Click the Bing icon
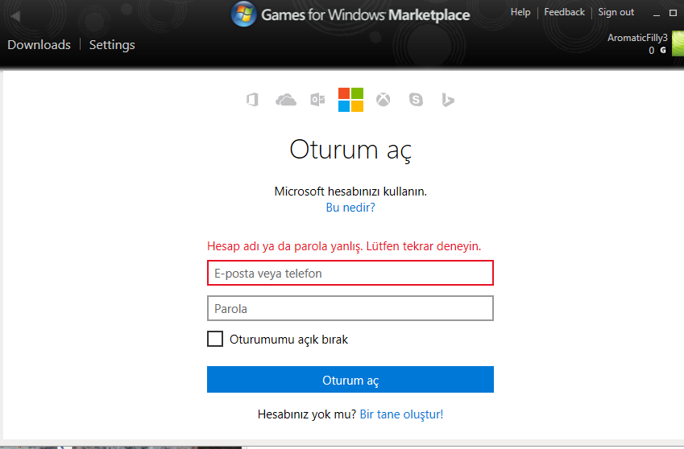Image resolution: width=684 pixels, height=449 pixels. click(448, 100)
